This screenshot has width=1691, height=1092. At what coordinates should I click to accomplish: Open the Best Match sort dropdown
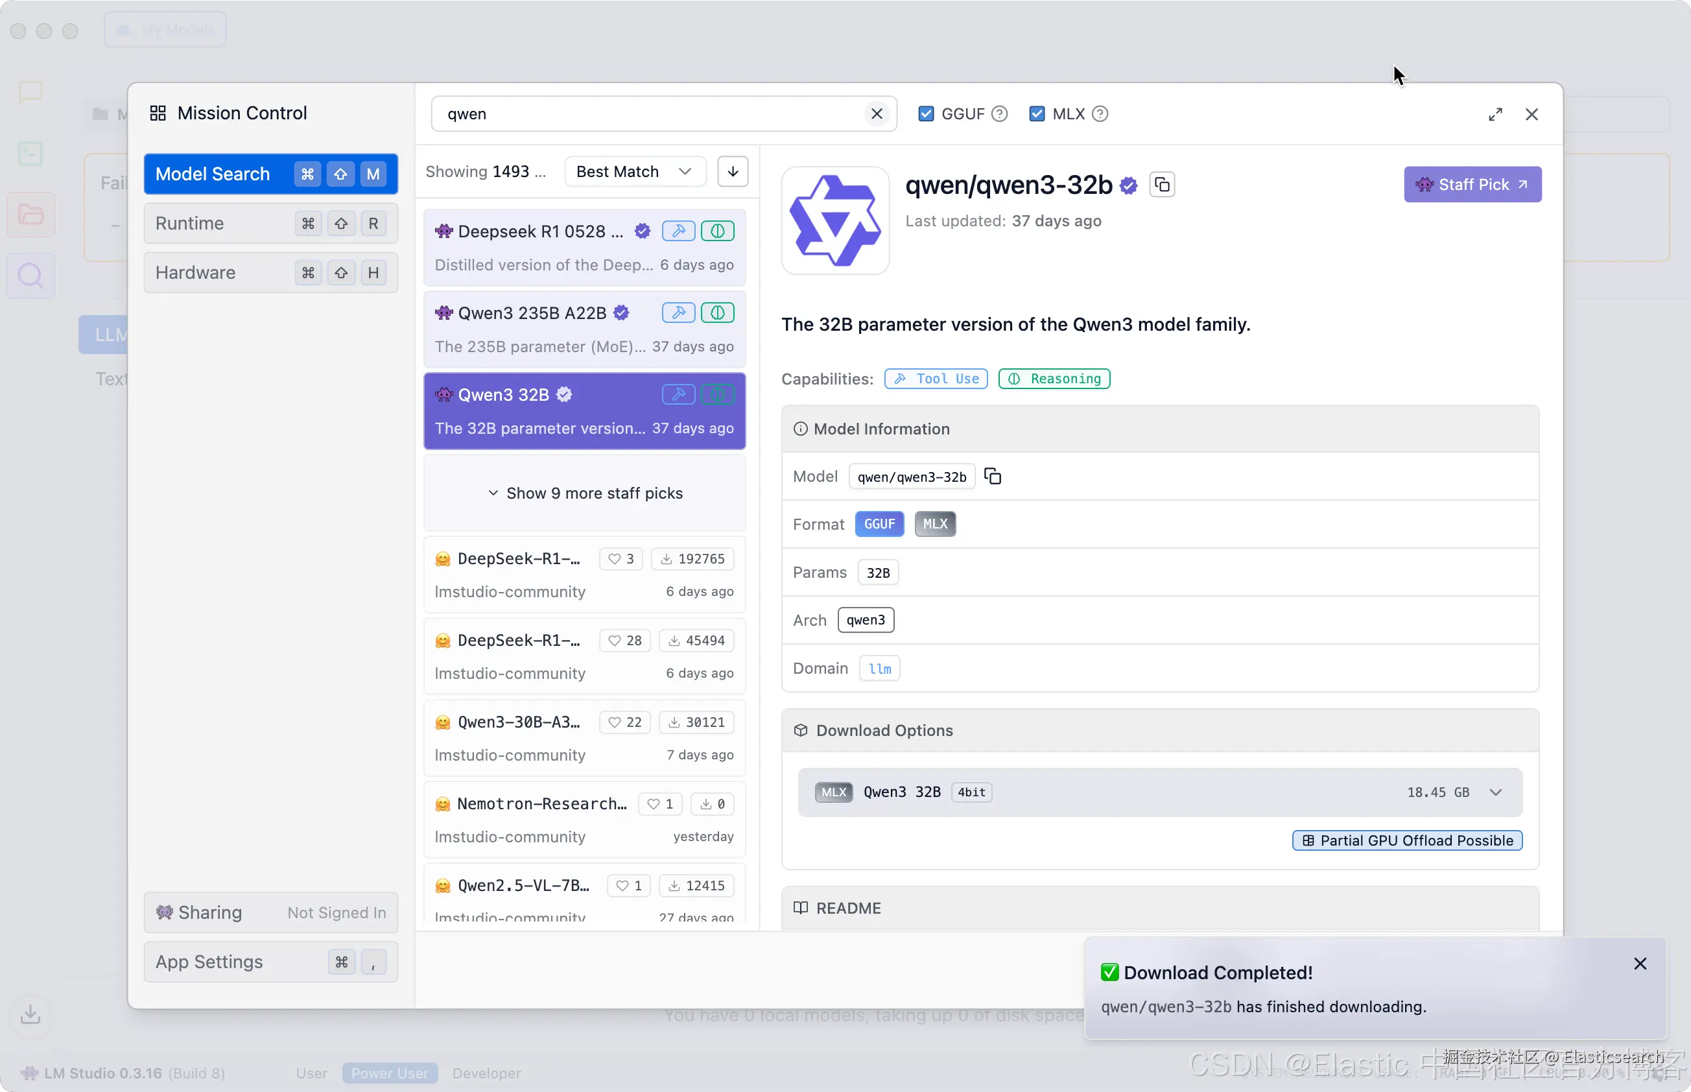pyautogui.click(x=634, y=172)
